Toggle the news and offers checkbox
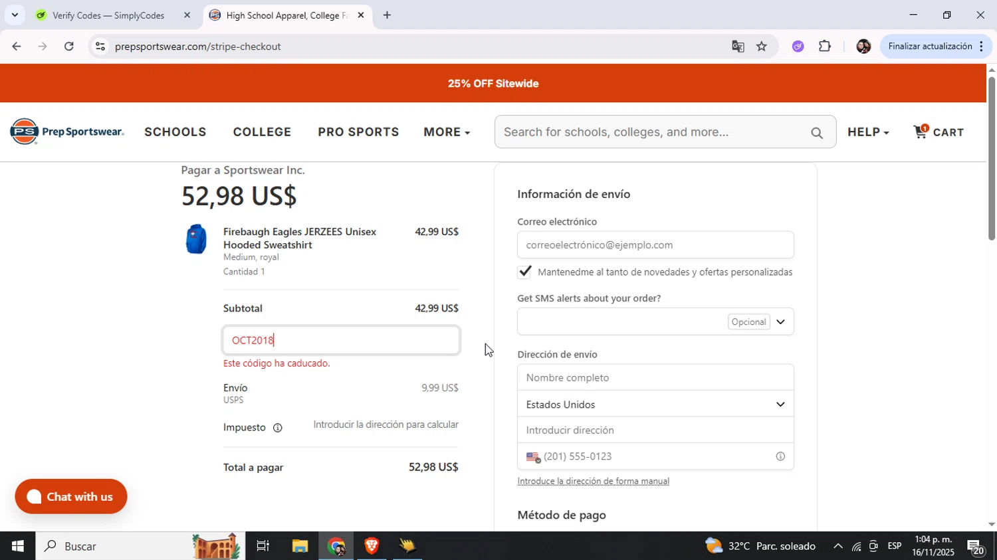The height and width of the screenshot is (560, 997). tap(524, 272)
